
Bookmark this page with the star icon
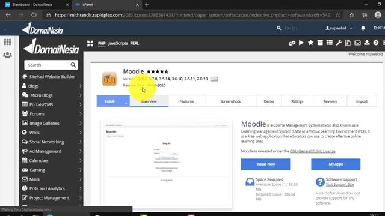pos(338,15)
